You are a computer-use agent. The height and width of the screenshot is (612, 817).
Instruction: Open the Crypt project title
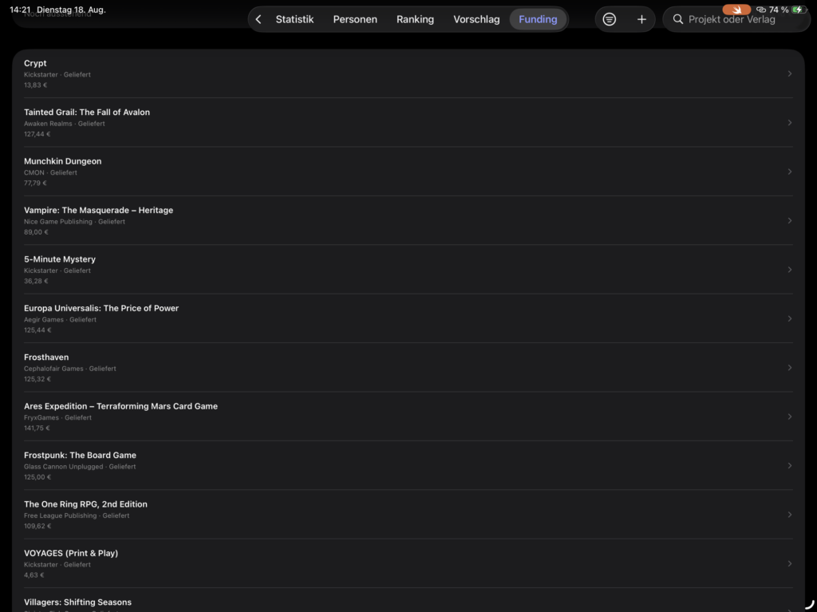point(35,63)
